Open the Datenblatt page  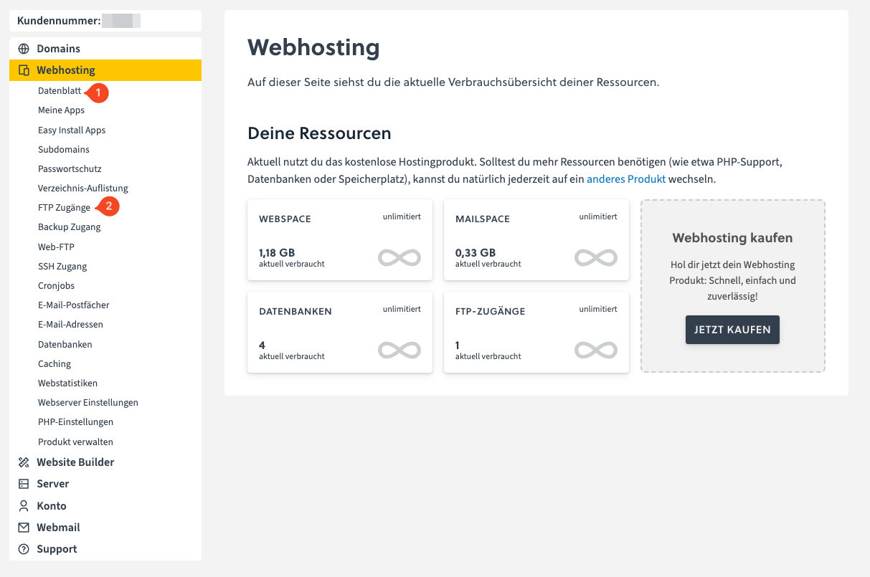tap(60, 91)
